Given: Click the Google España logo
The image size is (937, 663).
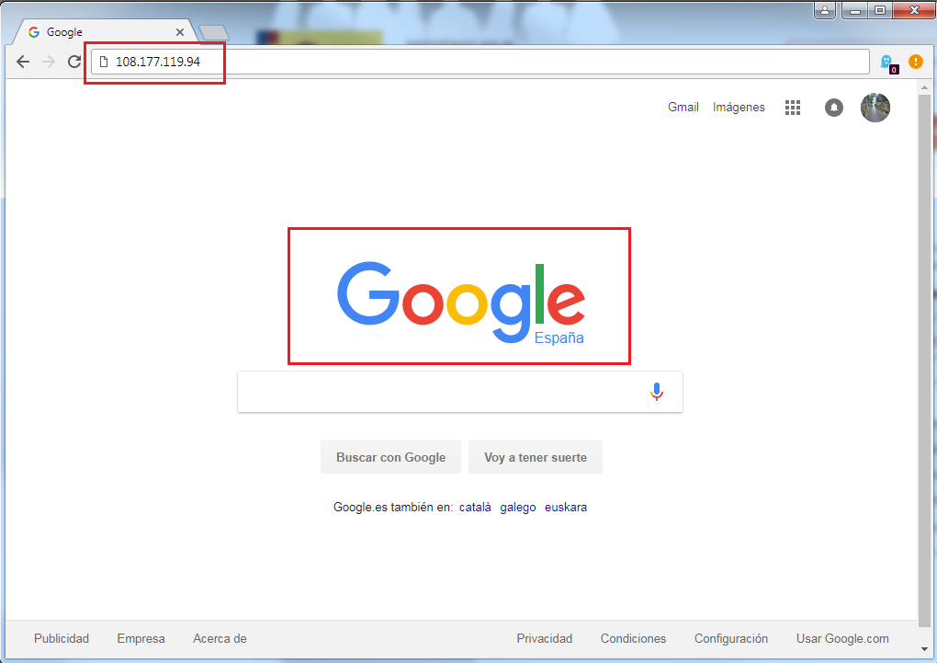Looking at the screenshot, I should tap(461, 303).
